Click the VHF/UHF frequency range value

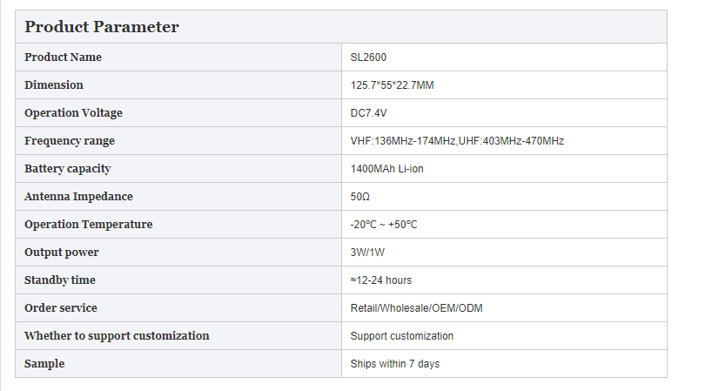click(457, 141)
